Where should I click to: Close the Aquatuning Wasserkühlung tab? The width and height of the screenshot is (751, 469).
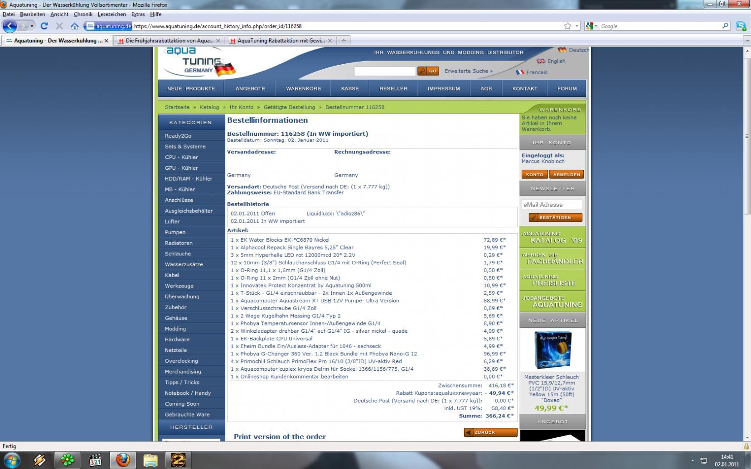click(107, 41)
